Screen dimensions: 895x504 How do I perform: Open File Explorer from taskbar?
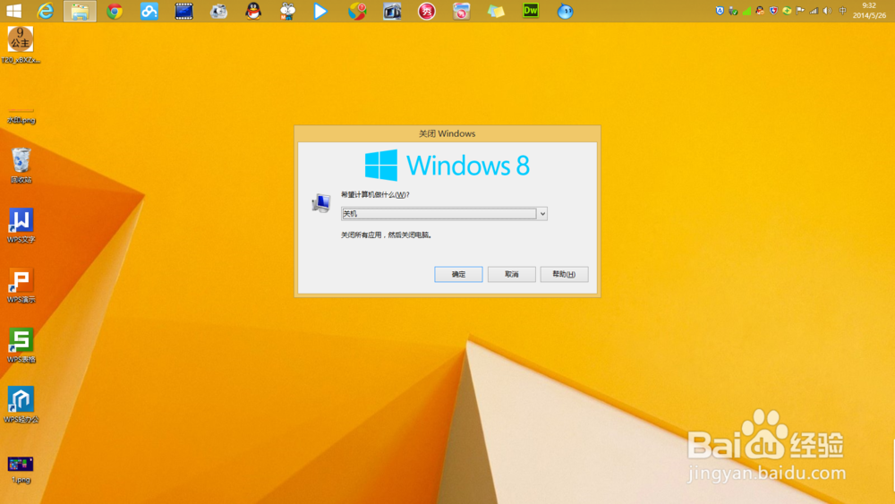80,11
